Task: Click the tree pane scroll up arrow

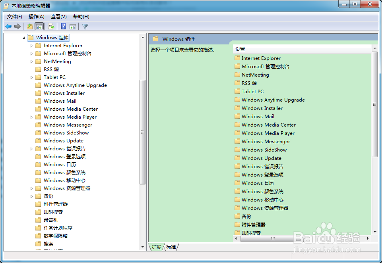Action: tap(143, 37)
